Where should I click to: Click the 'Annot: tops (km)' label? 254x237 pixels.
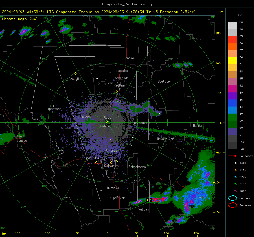pyautogui.click(x=20, y=19)
